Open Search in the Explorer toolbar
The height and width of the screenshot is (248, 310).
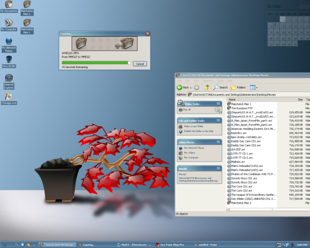[x=221, y=87]
